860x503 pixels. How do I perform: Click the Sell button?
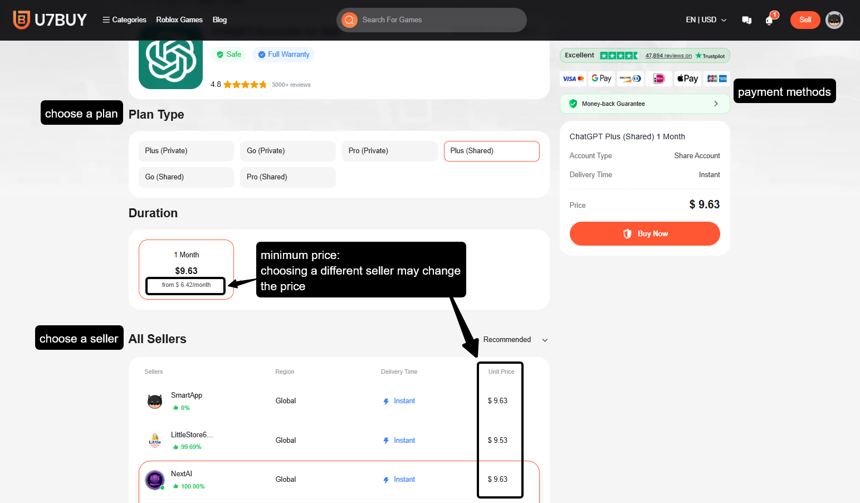(x=805, y=19)
